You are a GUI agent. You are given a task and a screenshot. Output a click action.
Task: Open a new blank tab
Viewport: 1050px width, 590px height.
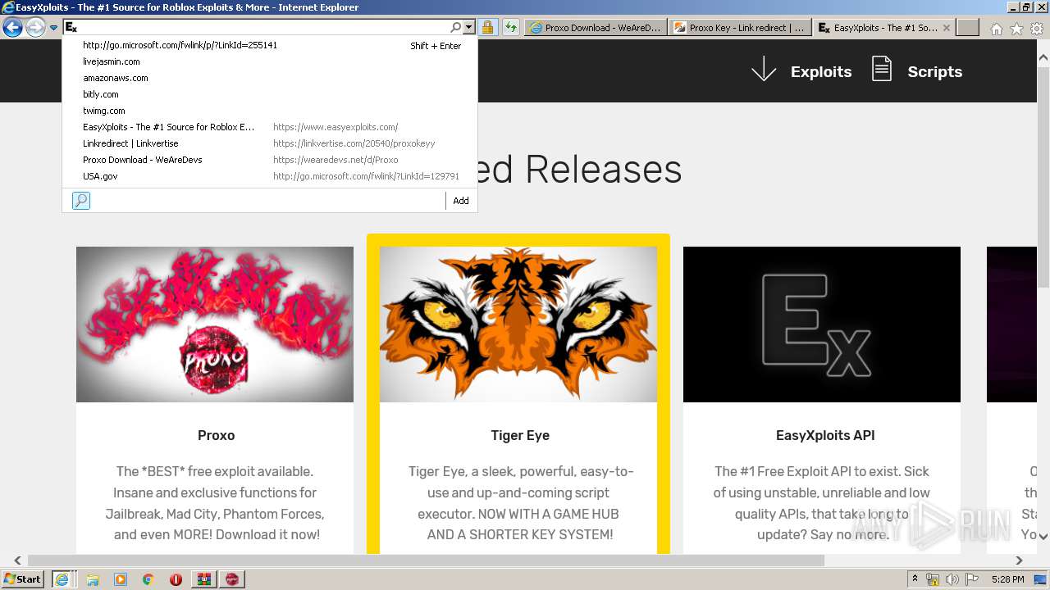[968, 28]
